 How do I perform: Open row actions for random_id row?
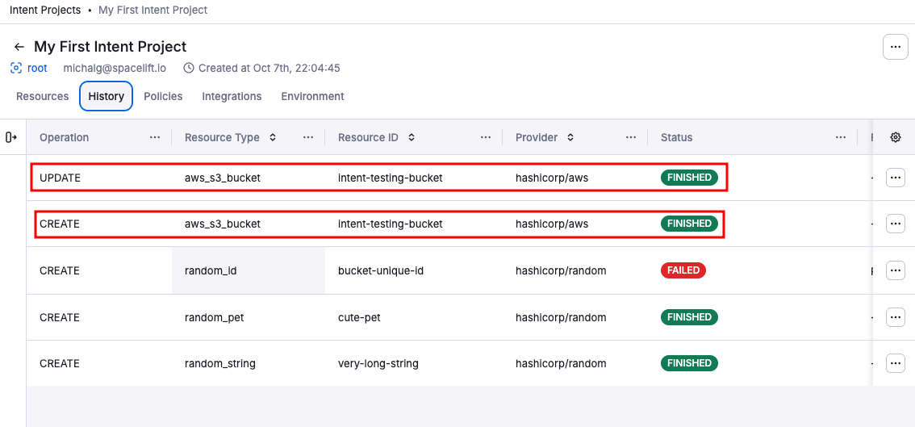tap(895, 270)
